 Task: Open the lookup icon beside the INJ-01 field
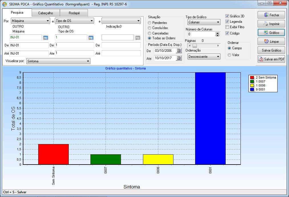(x=46, y=38)
